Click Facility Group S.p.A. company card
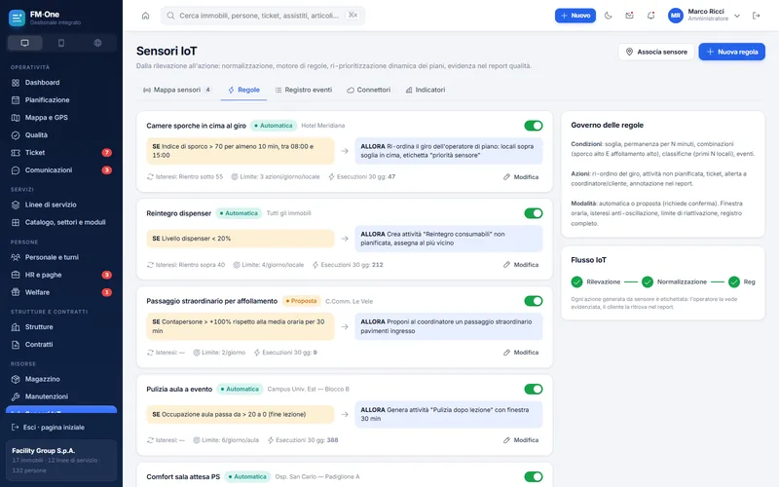Viewport: 779px width, 487px height. point(61,460)
